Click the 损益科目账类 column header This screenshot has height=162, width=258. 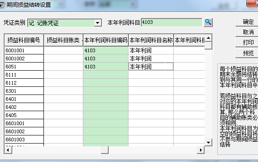[63, 40]
